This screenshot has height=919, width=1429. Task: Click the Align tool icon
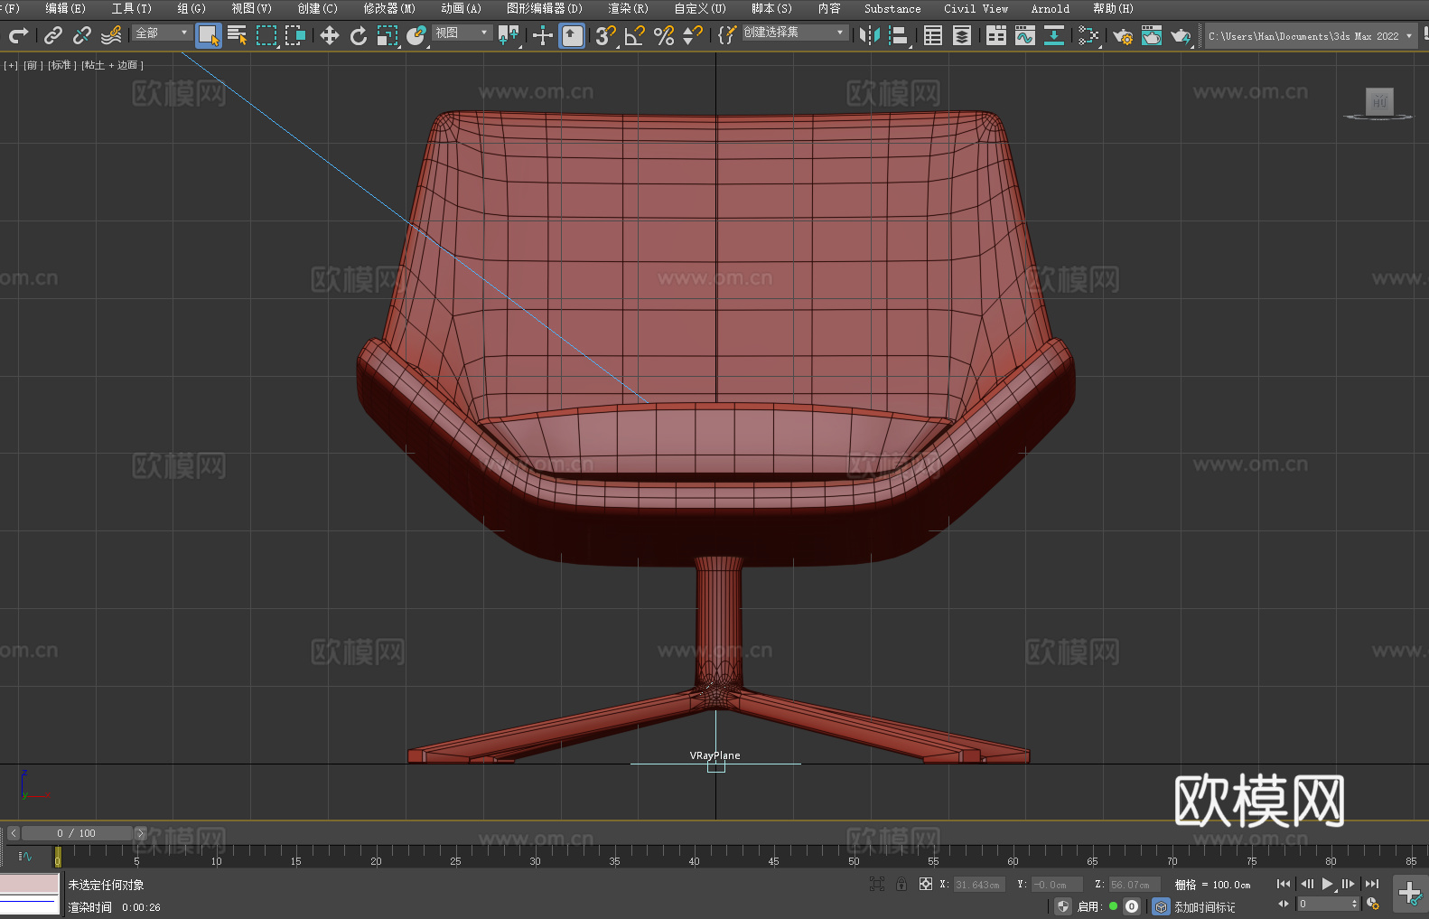[x=899, y=35]
